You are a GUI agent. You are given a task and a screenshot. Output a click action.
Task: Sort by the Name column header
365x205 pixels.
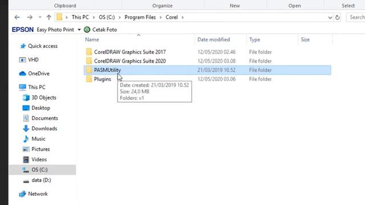(x=92, y=39)
